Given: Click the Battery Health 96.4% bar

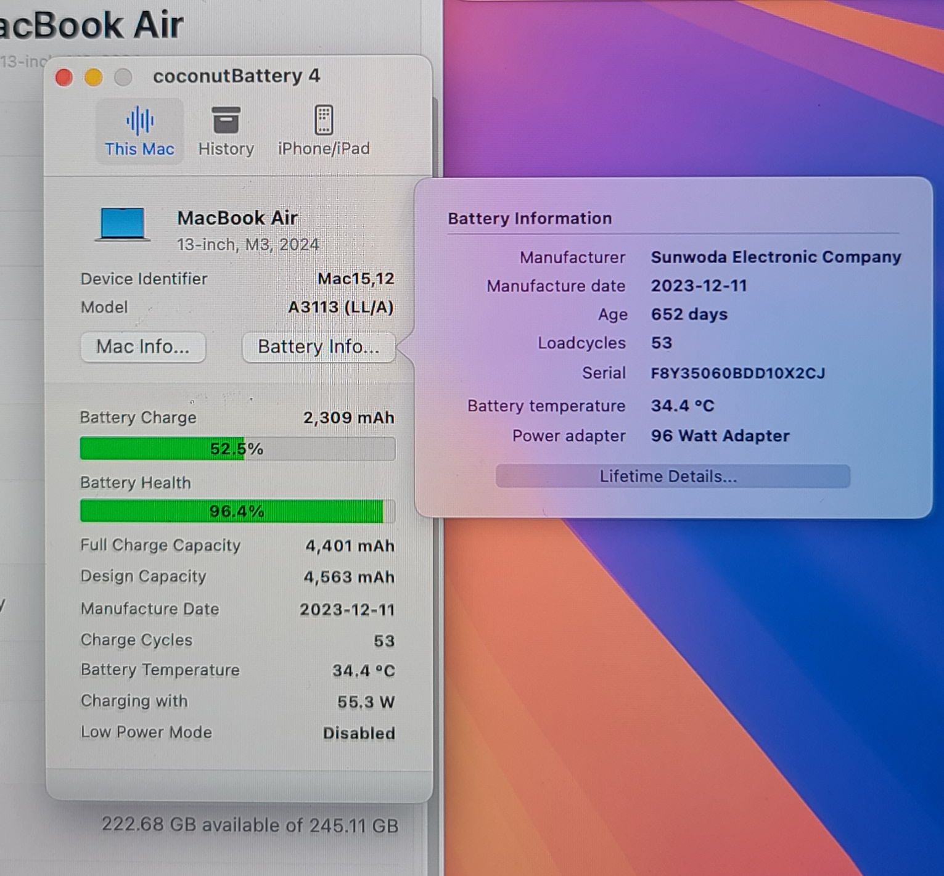Looking at the screenshot, I should point(237,511).
